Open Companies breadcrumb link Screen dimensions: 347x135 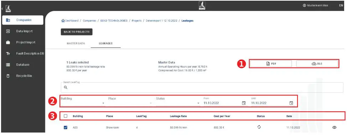click(89, 21)
